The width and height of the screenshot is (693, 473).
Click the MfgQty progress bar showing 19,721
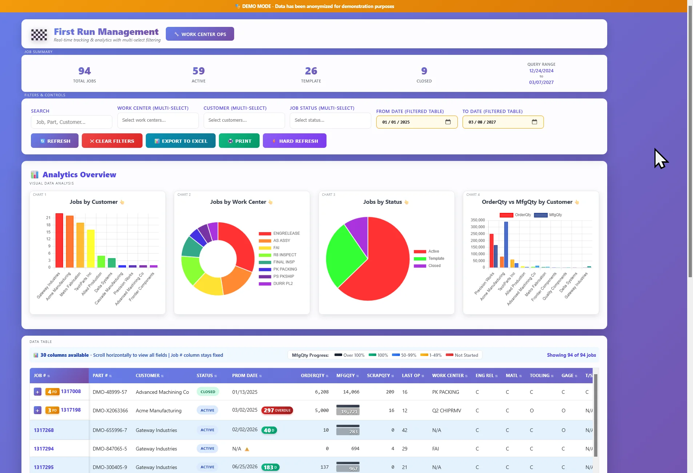click(348, 410)
